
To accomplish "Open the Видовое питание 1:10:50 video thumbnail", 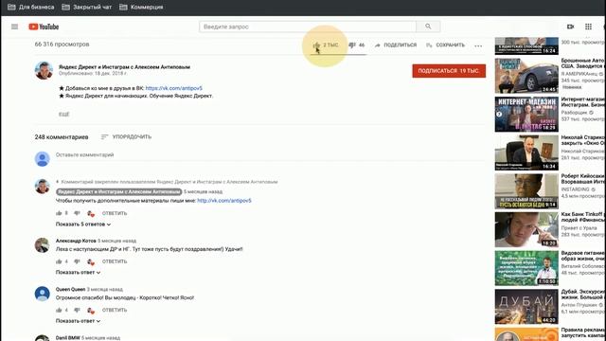I will (526, 268).
